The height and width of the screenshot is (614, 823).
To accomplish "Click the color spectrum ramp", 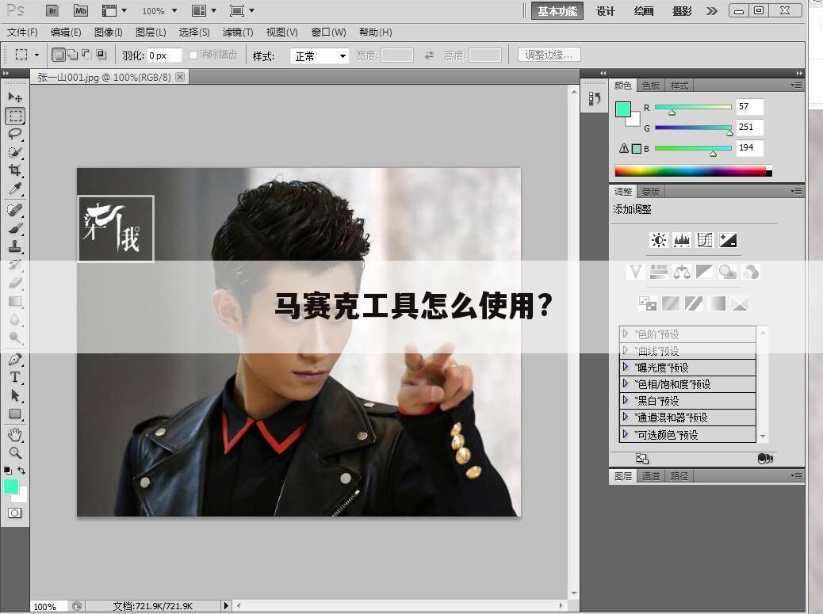I will pyautogui.click(x=693, y=171).
